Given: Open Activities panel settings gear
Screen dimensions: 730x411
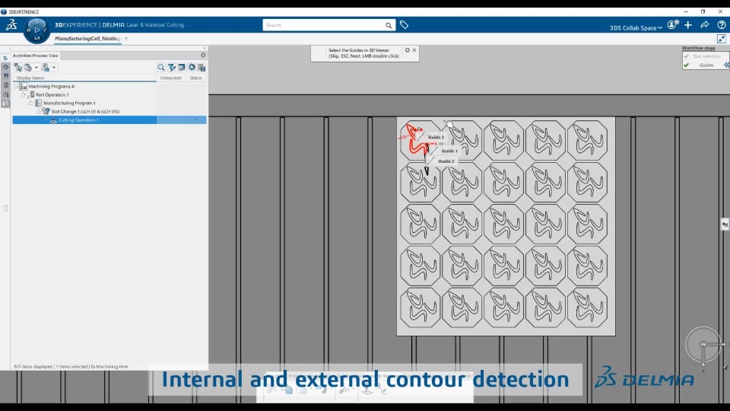Looking at the screenshot, I should point(203,55).
